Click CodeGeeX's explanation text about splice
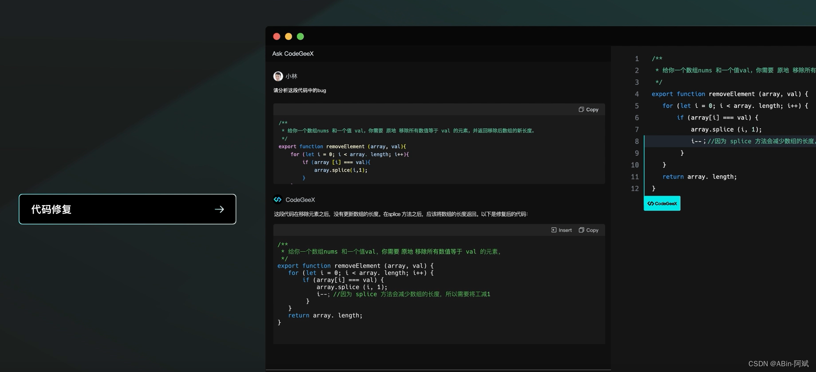This screenshot has width=816, height=372. click(x=401, y=214)
